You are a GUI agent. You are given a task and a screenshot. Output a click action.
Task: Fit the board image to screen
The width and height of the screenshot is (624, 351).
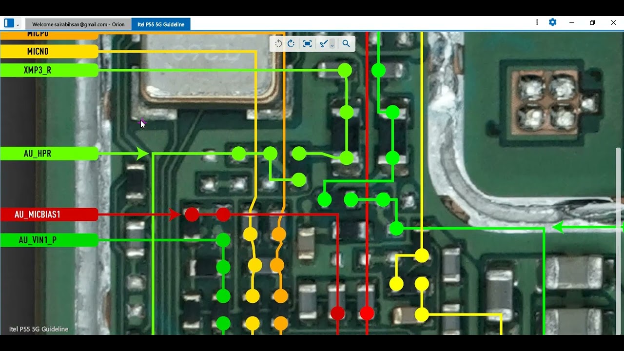point(307,43)
